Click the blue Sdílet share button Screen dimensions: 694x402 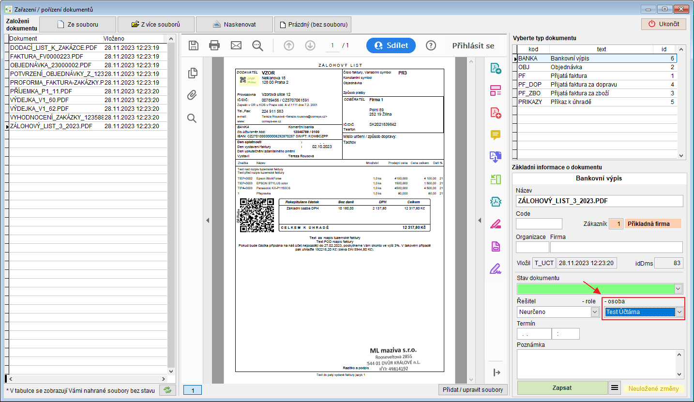point(391,45)
